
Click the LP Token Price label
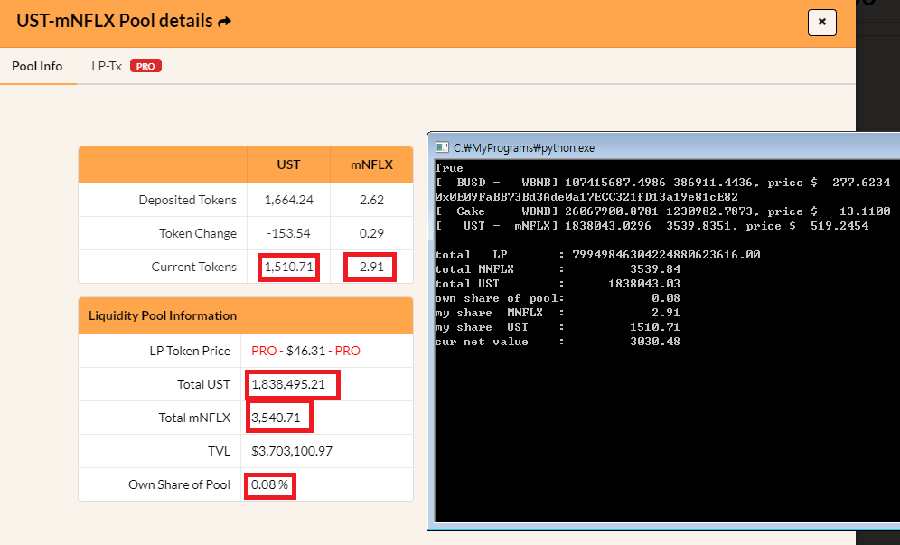click(x=190, y=351)
